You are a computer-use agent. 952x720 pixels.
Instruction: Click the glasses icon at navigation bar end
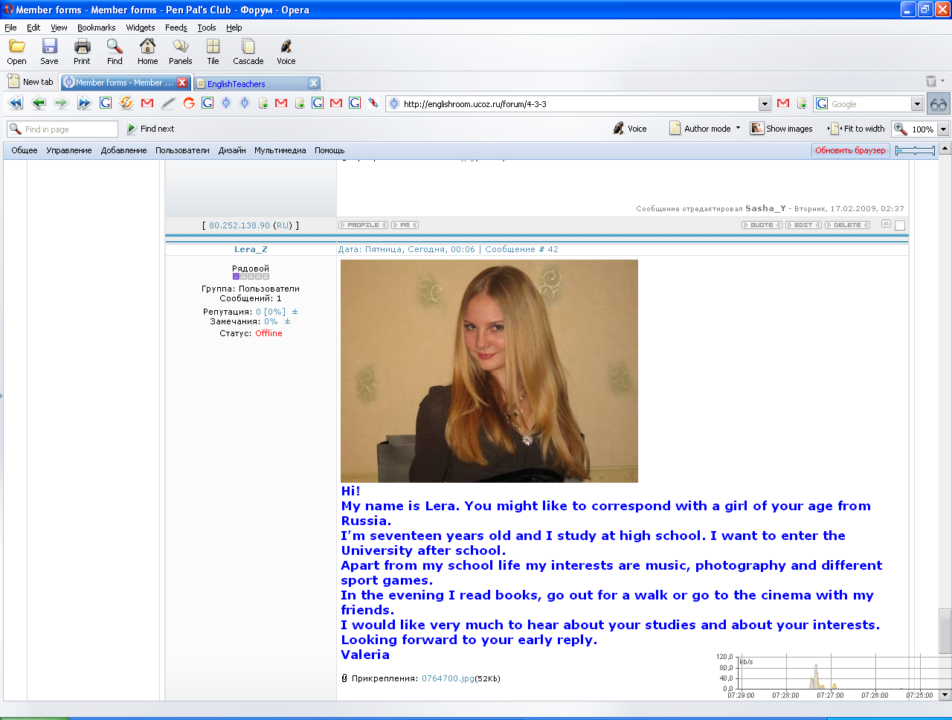[x=939, y=103]
